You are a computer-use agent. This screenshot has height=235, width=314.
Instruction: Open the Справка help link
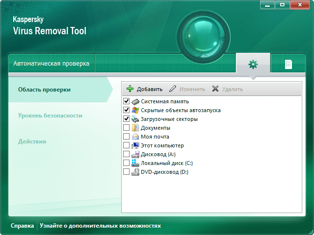click(x=22, y=226)
